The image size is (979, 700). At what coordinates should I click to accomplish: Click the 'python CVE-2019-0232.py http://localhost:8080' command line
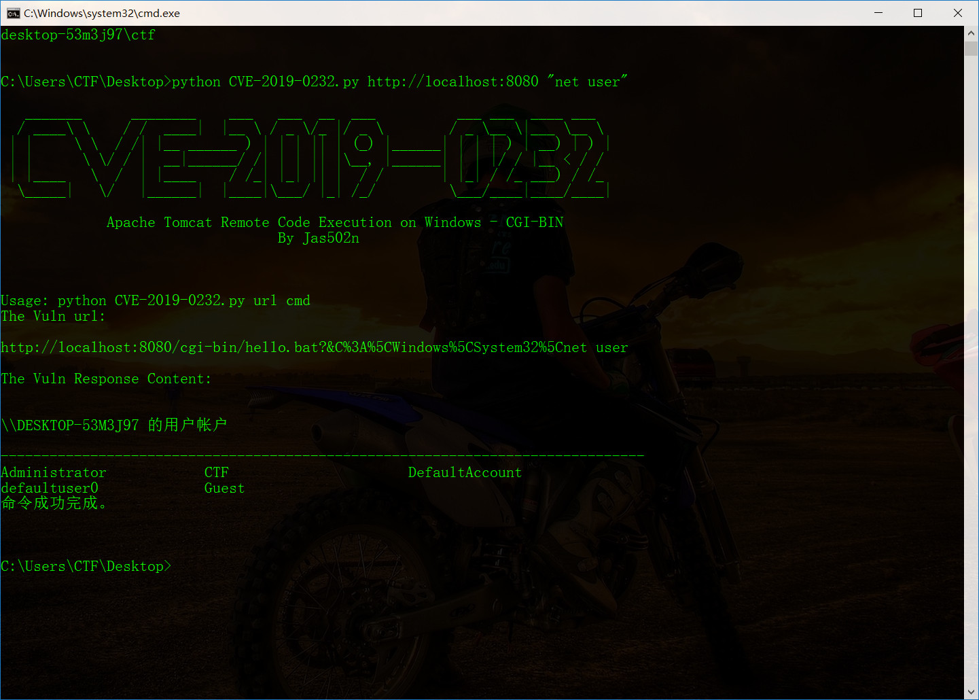coord(314,82)
